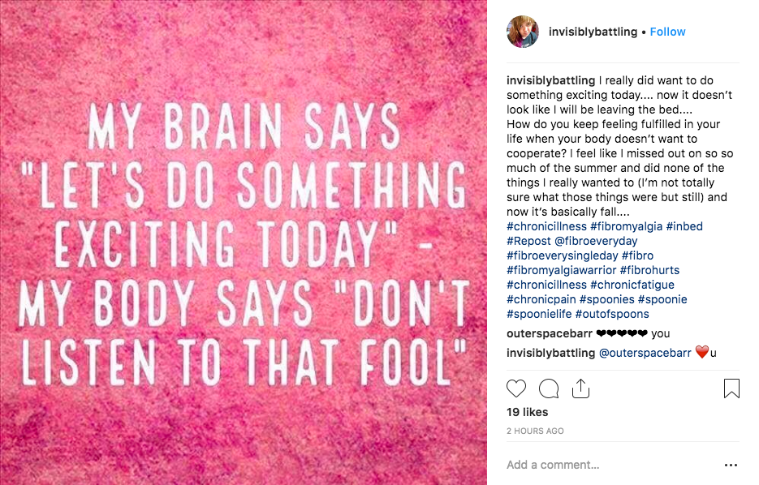Share post using upload arrow icon
Viewport: 759px width, 485px height.
580,388
